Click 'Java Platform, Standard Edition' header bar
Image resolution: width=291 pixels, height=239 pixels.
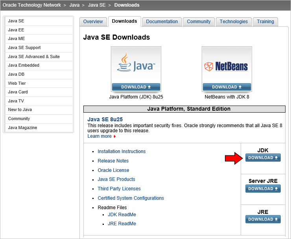click(x=184, y=109)
